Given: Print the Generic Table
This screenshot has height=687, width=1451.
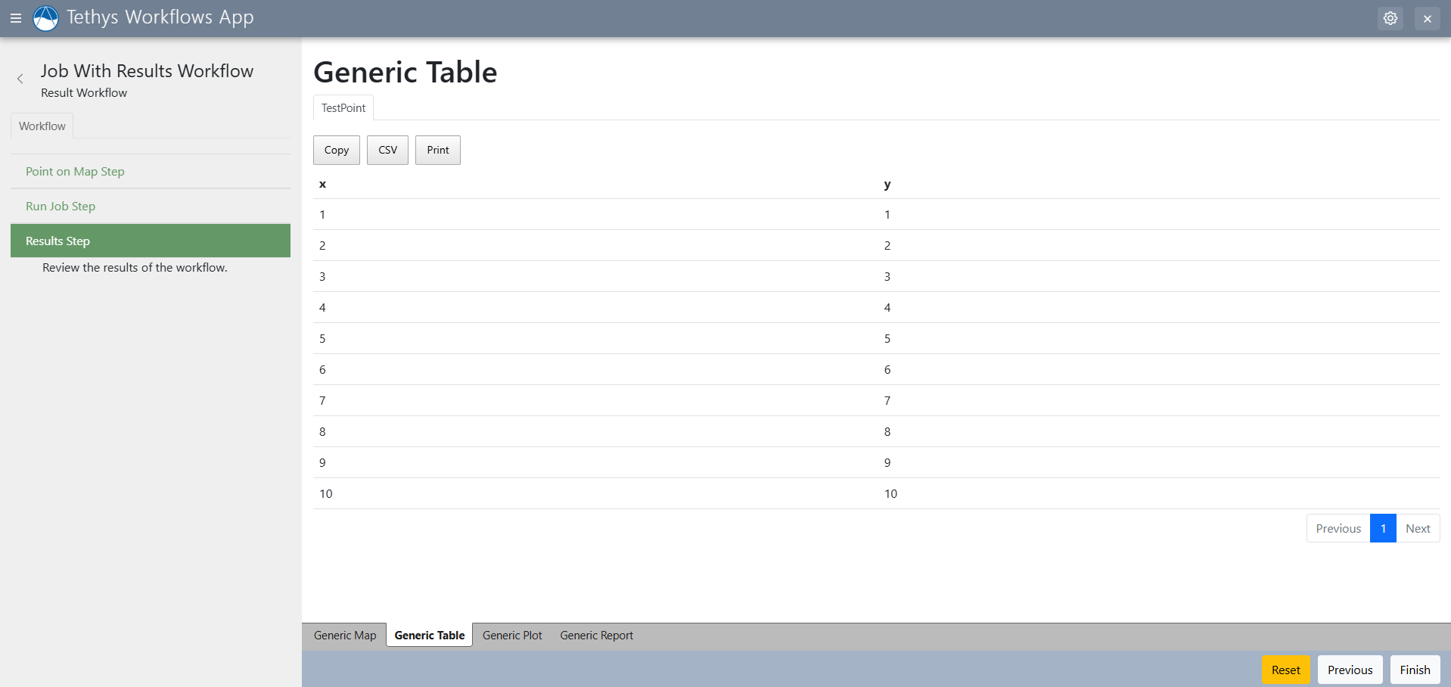Looking at the screenshot, I should [437, 150].
